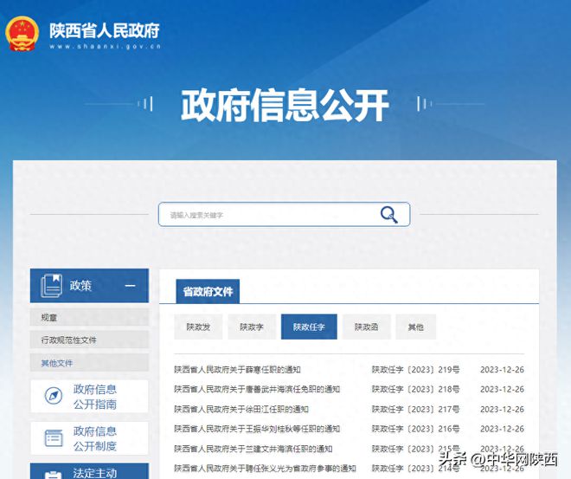
Task: Switch to the 陕政字 tab
Action: [252, 327]
